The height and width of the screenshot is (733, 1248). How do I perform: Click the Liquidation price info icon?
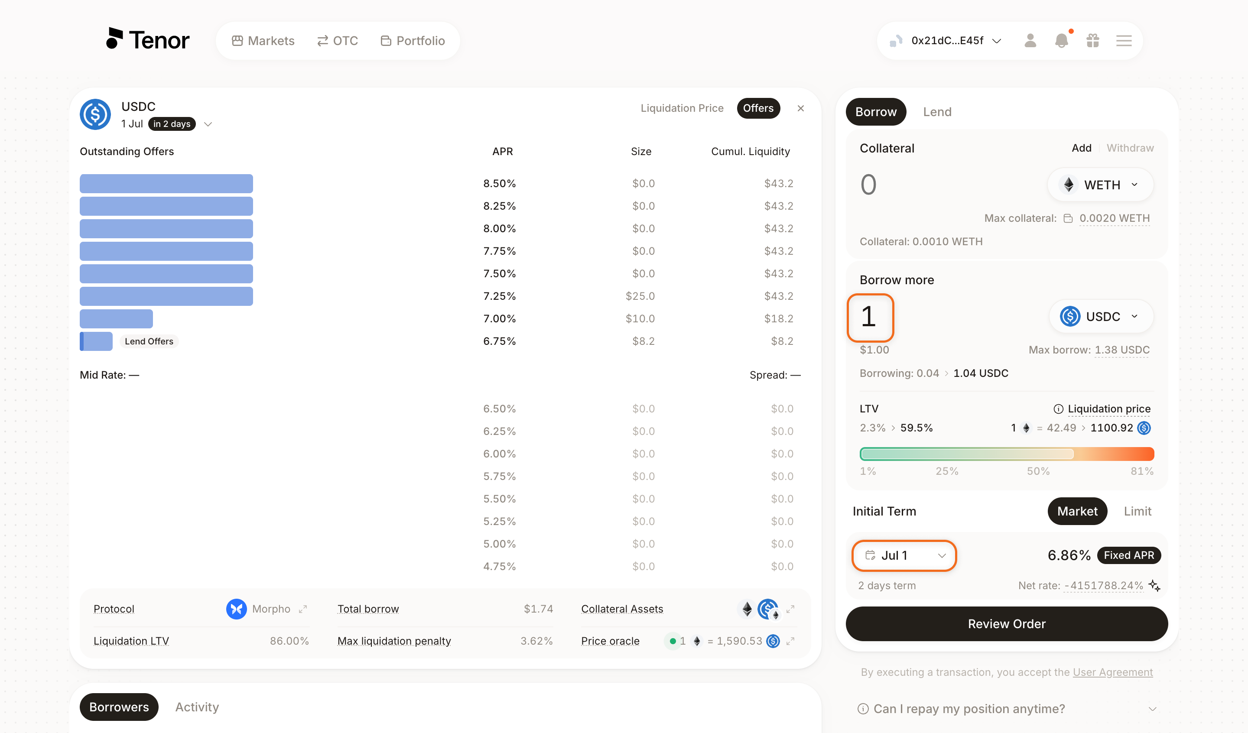click(1058, 409)
